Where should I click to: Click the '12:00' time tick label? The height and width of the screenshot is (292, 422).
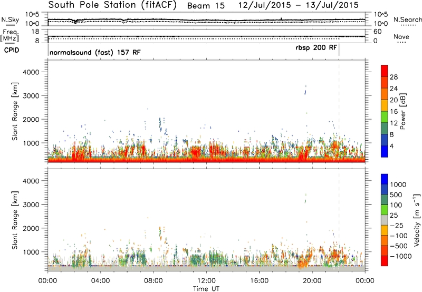(206, 281)
